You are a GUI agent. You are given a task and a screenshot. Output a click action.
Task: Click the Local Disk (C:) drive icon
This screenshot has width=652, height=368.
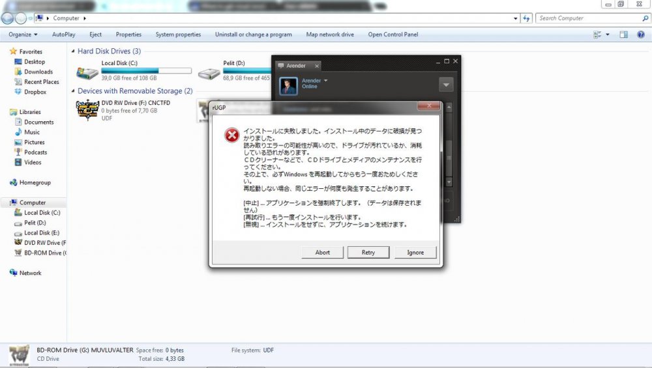[87, 73]
